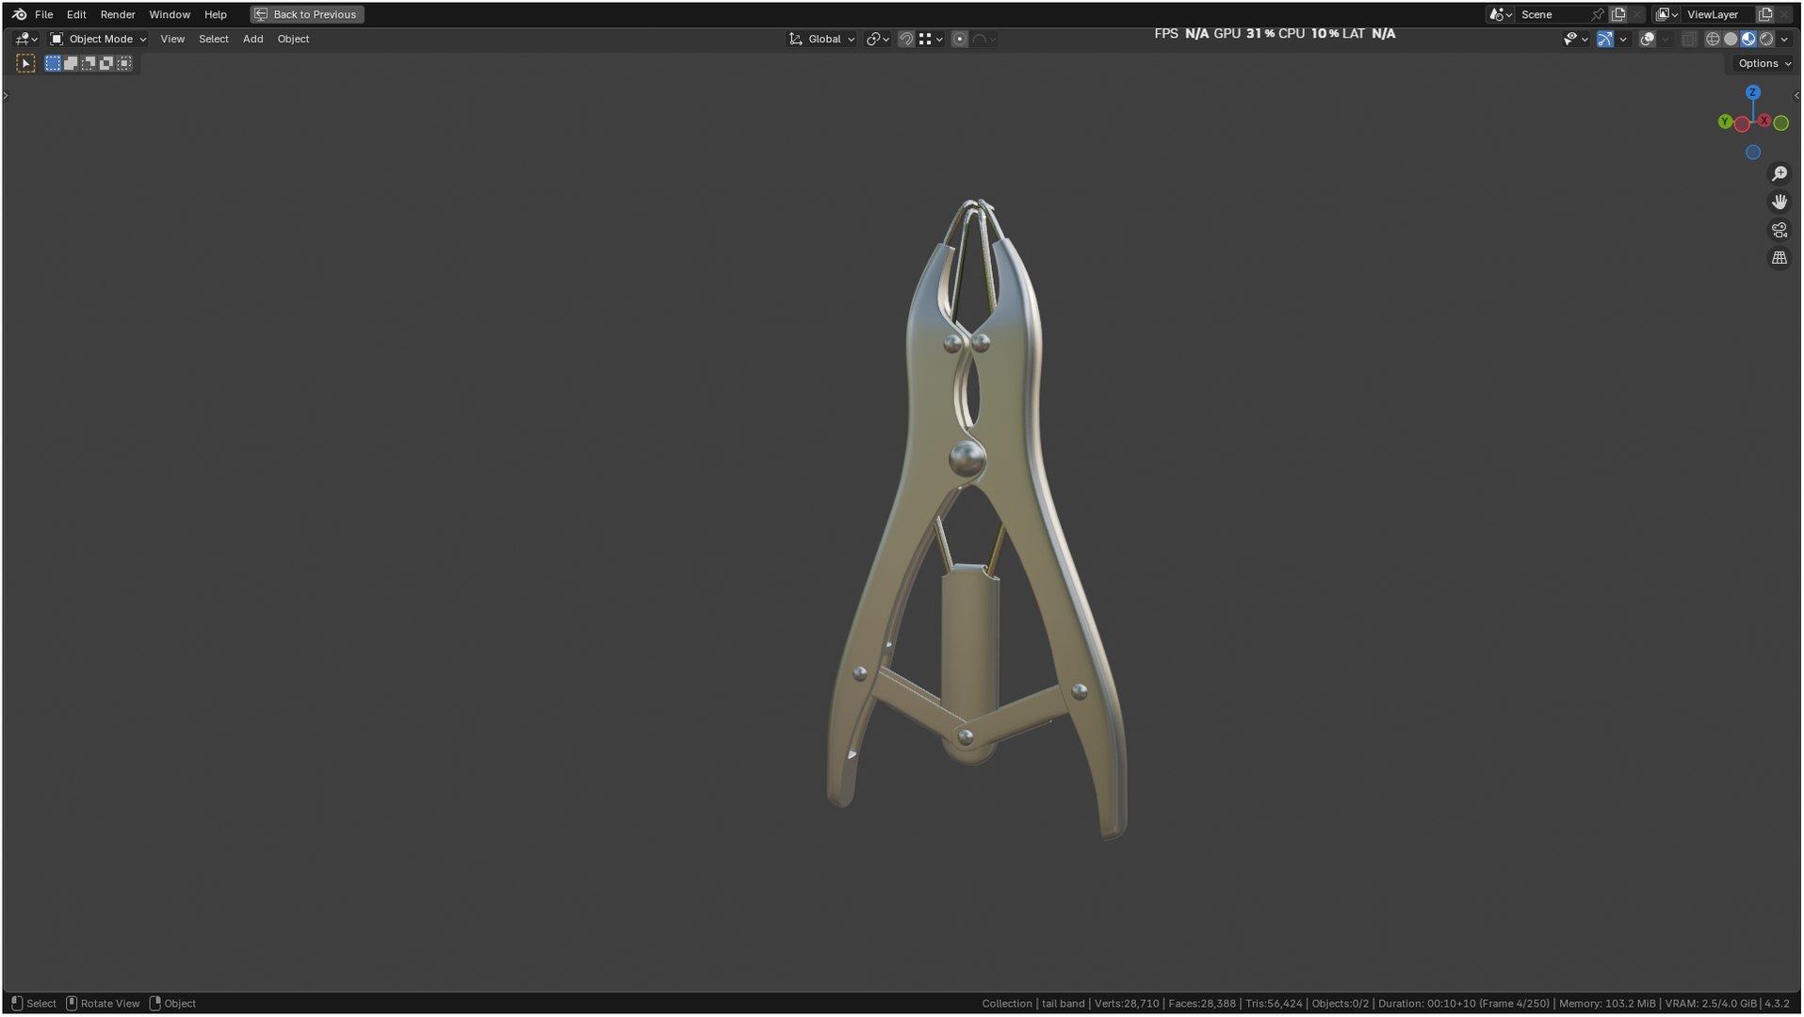Choose 'Extend selection' mode icon
This screenshot has width=1804, height=1017.
71,63
